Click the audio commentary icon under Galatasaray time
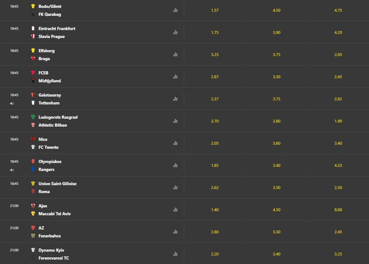 coord(12,103)
